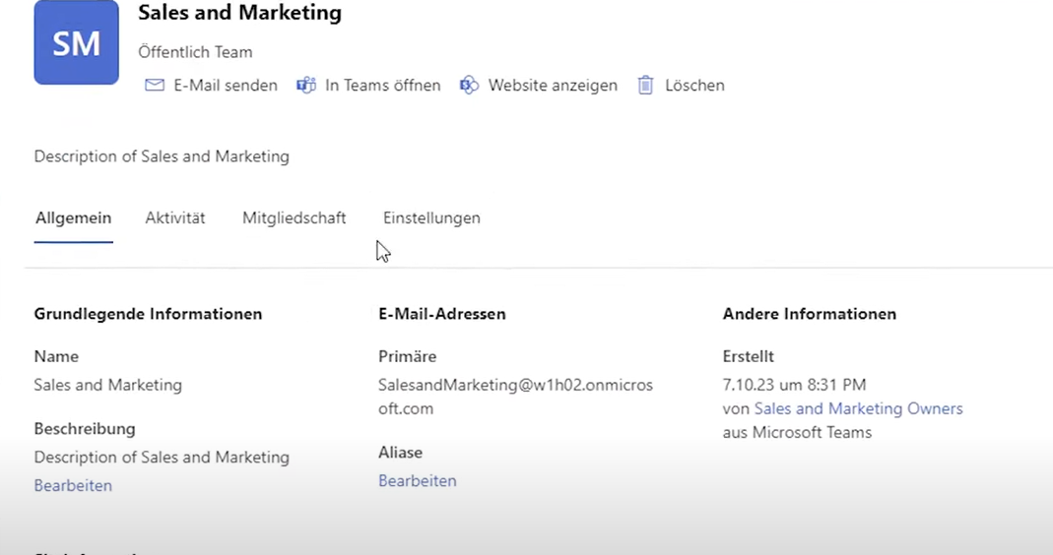Image resolution: width=1053 pixels, height=555 pixels.
Task: Click the text aus Microsoft Teams
Action: point(797,432)
